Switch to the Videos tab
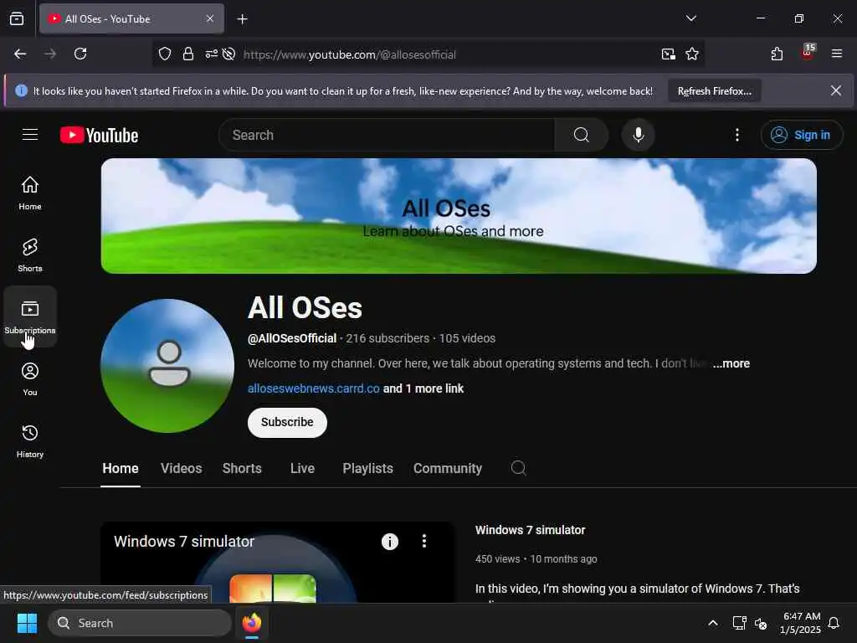The height and width of the screenshot is (643, 857). (181, 469)
